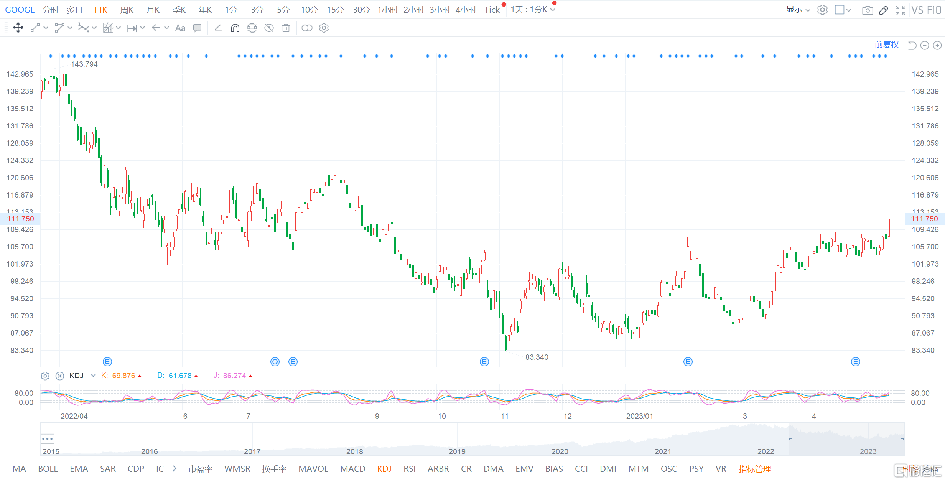Switch to the 周K weekly tab
The width and height of the screenshot is (945, 481).
pos(127,10)
